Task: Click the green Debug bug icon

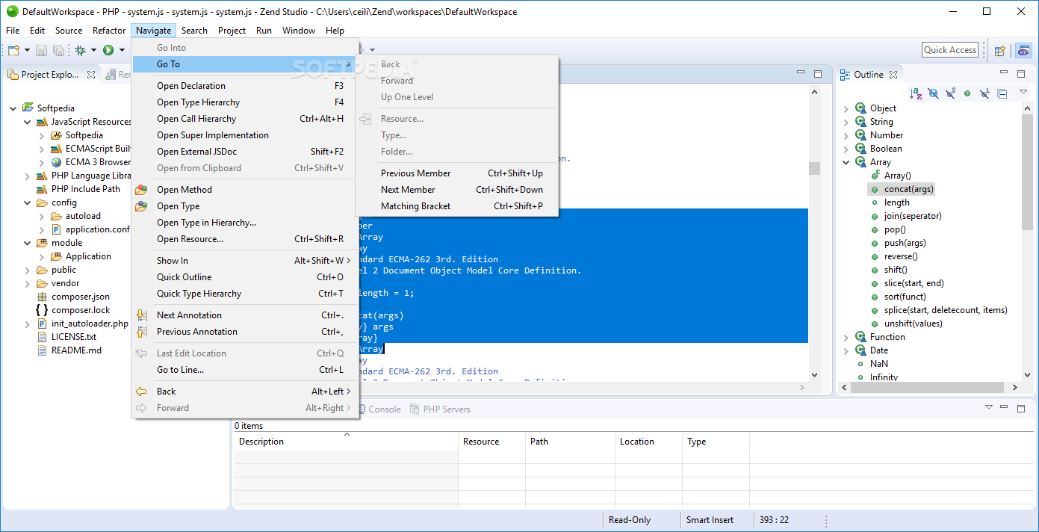Action: [80, 50]
